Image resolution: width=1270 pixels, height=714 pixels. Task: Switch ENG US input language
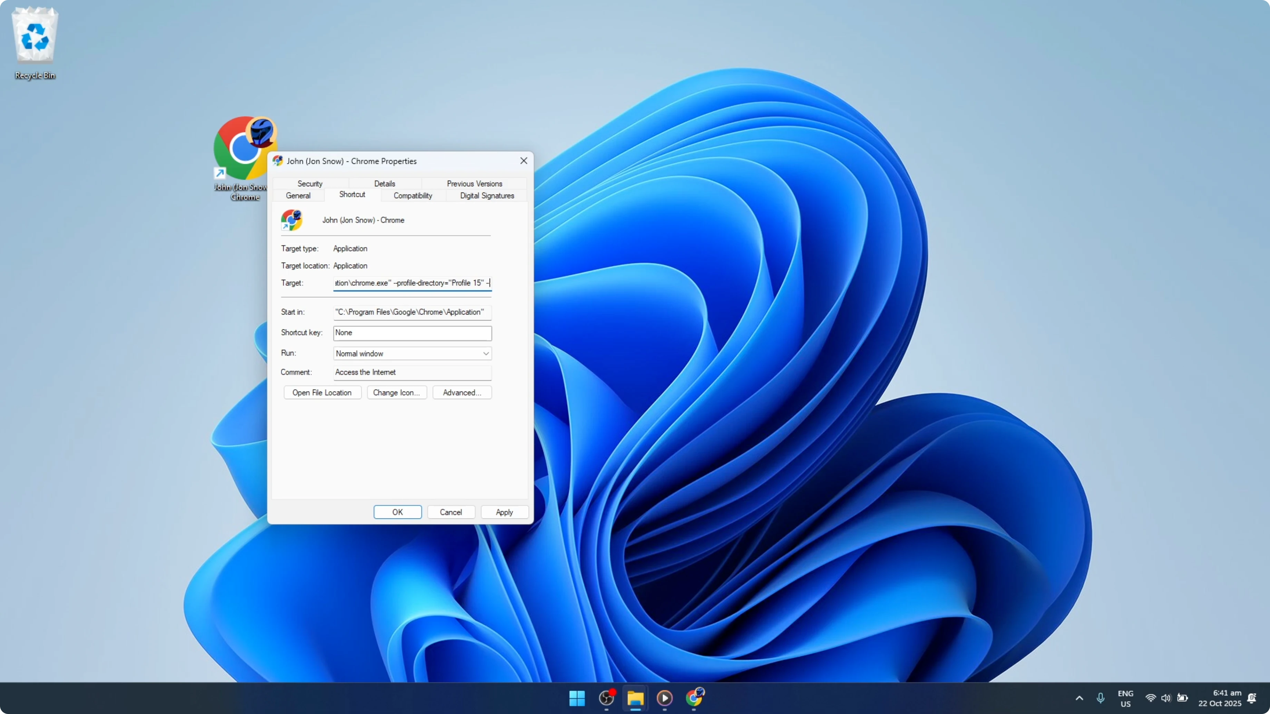pyautogui.click(x=1125, y=698)
